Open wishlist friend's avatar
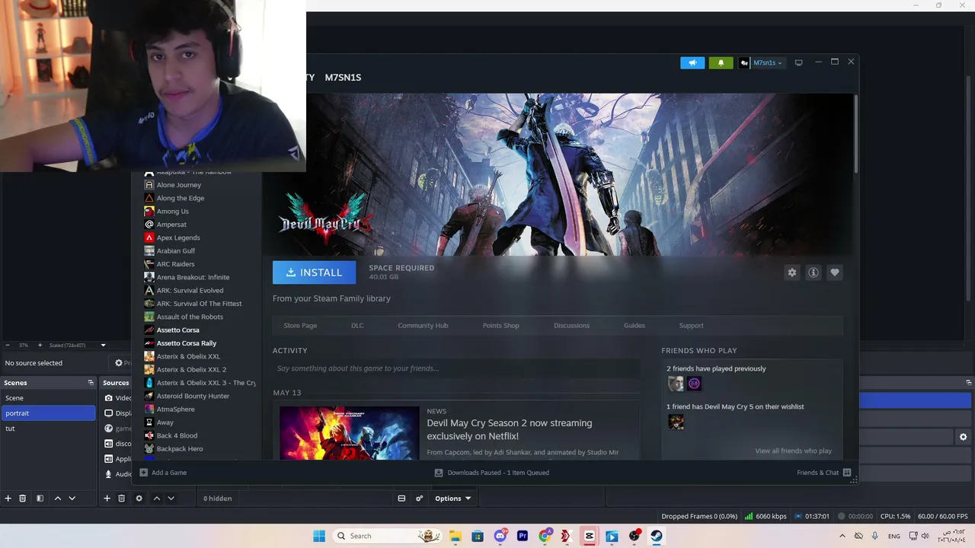Viewport: 975px width, 548px height. tap(676, 422)
